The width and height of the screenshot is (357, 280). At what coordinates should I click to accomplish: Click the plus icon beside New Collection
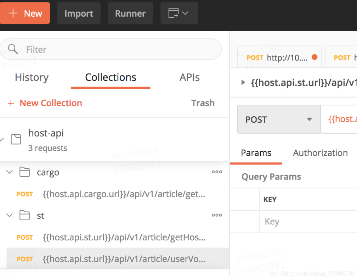[11, 103]
